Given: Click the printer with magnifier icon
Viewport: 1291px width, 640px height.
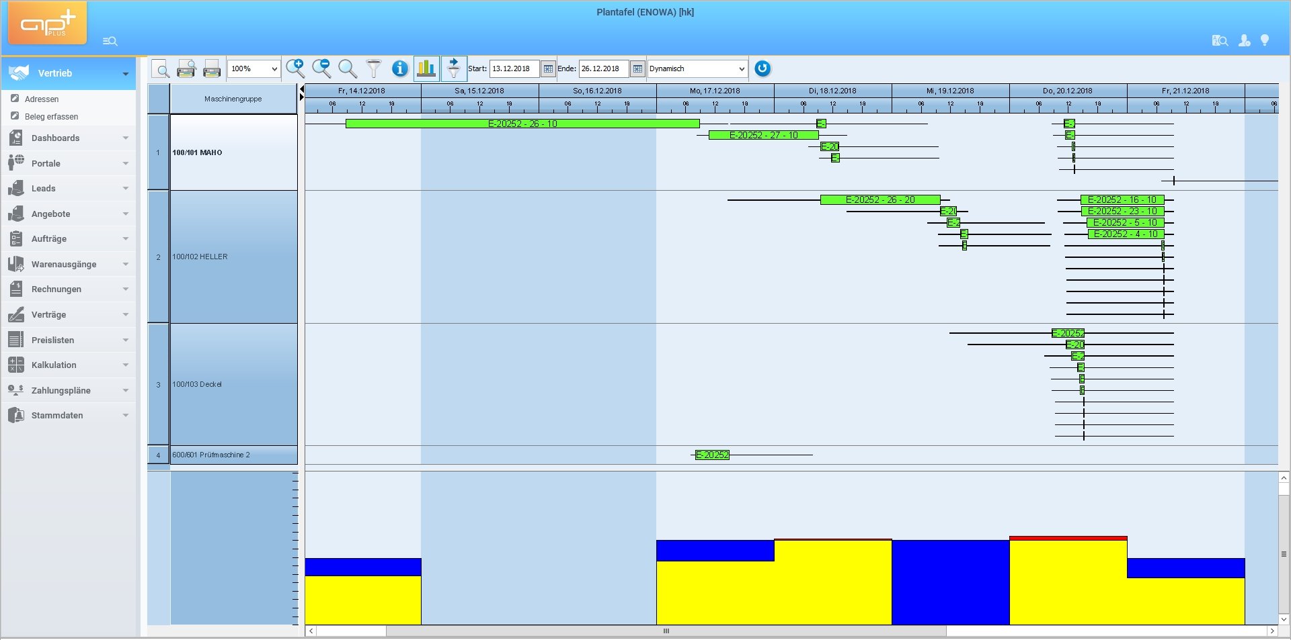Looking at the screenshot, I should tap(186, 68).
